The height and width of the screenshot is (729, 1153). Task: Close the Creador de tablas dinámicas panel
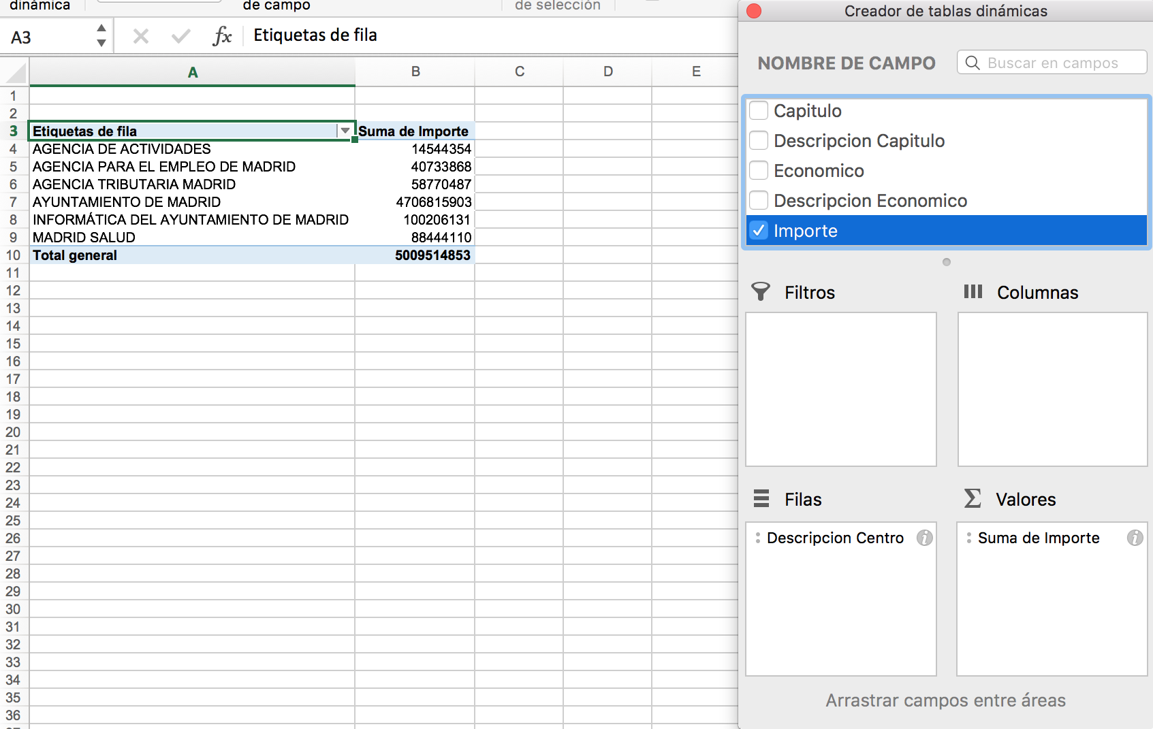(x=754, y=11)
